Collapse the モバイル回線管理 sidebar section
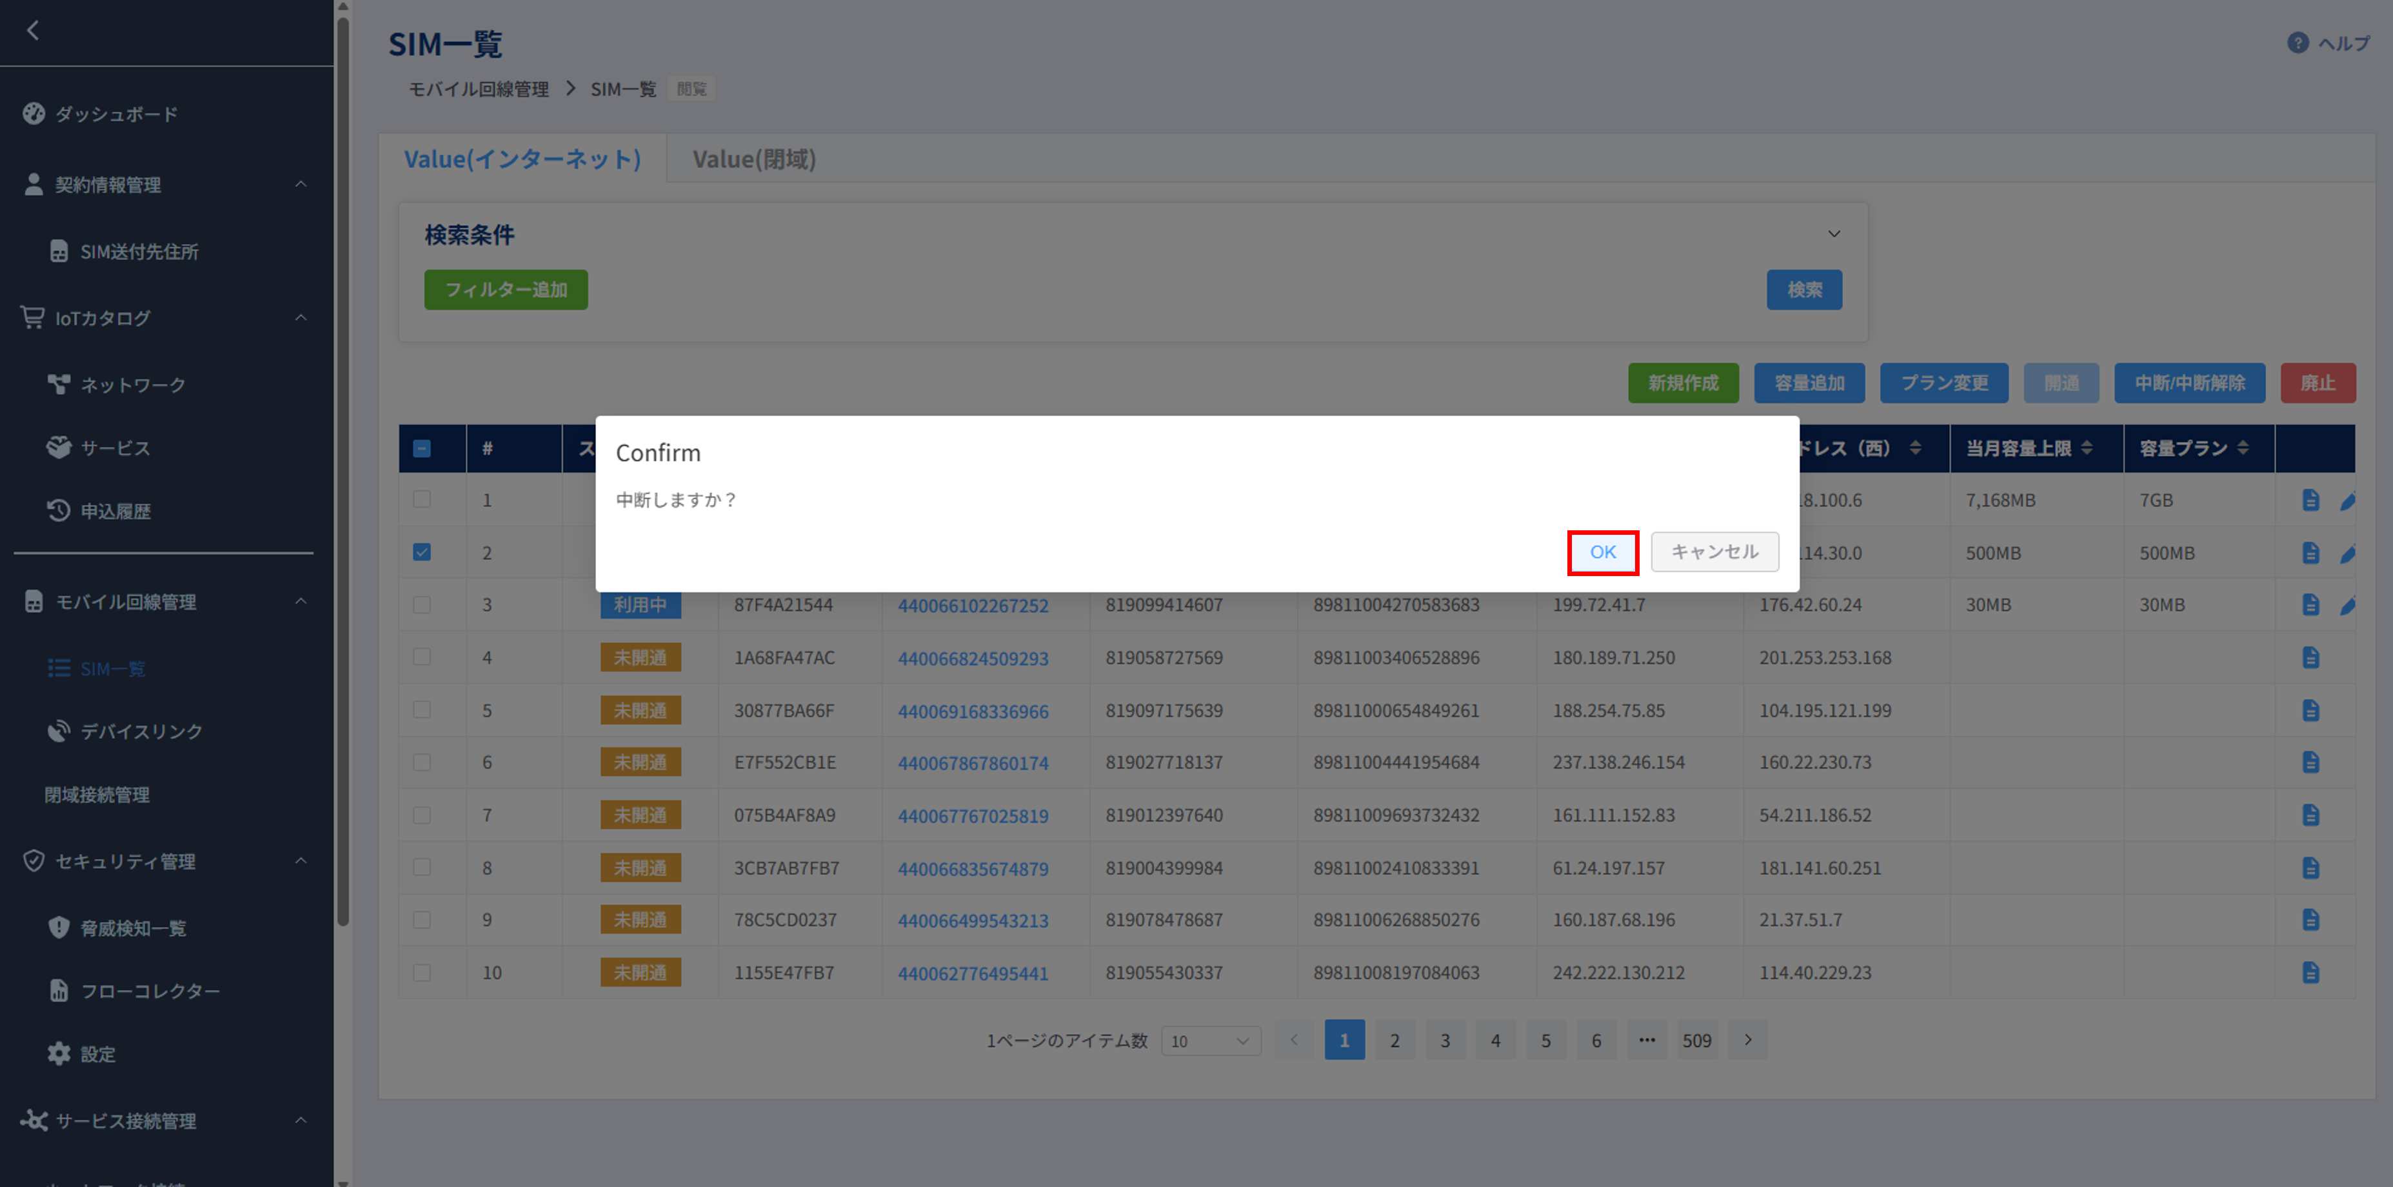 pos(300,602)
